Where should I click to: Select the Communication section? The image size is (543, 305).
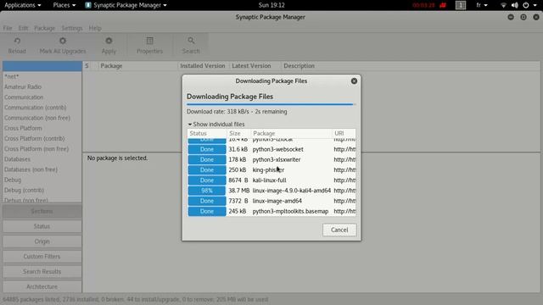coord(42,97)
